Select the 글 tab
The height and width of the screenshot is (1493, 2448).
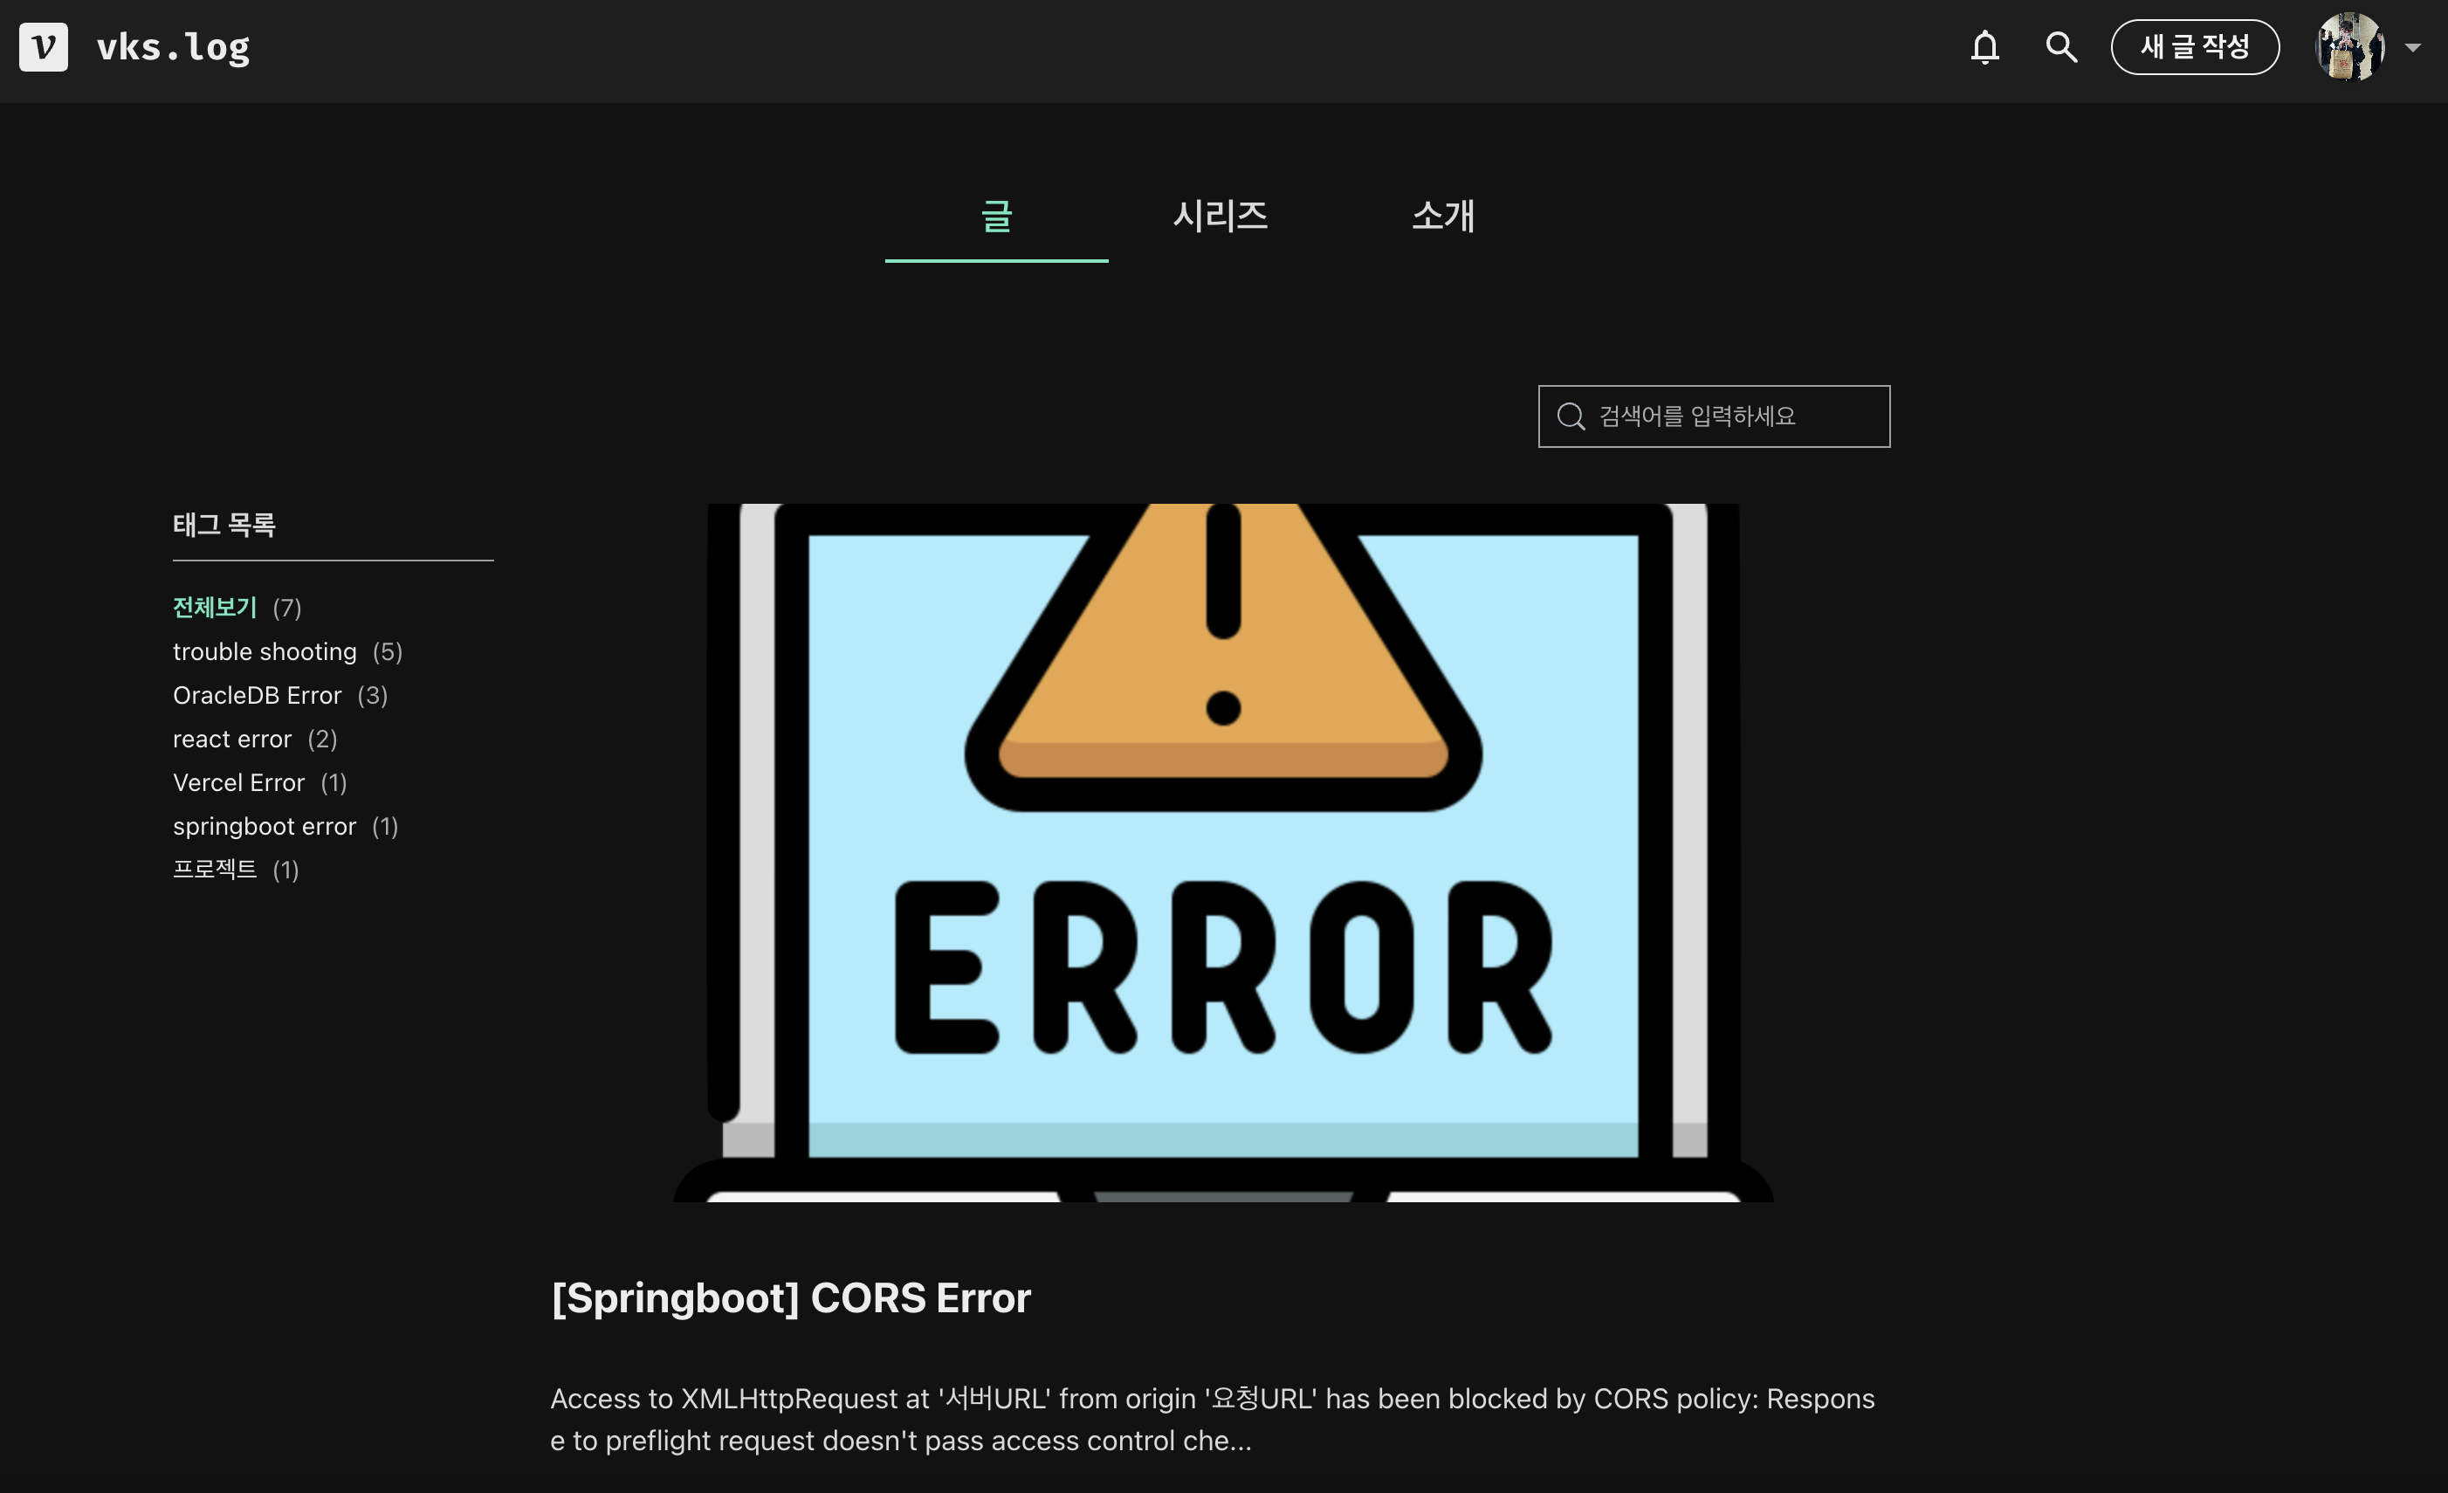[x=996, y=216]
